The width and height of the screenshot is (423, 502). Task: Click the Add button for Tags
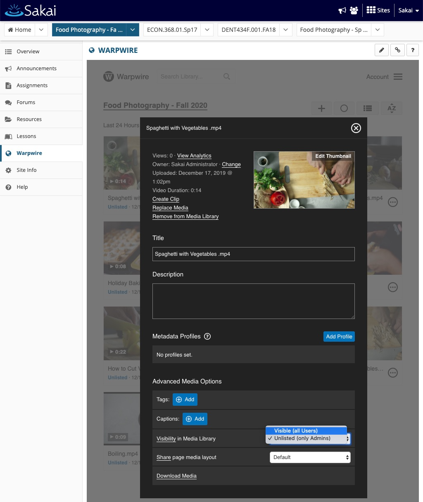(185, 400)
